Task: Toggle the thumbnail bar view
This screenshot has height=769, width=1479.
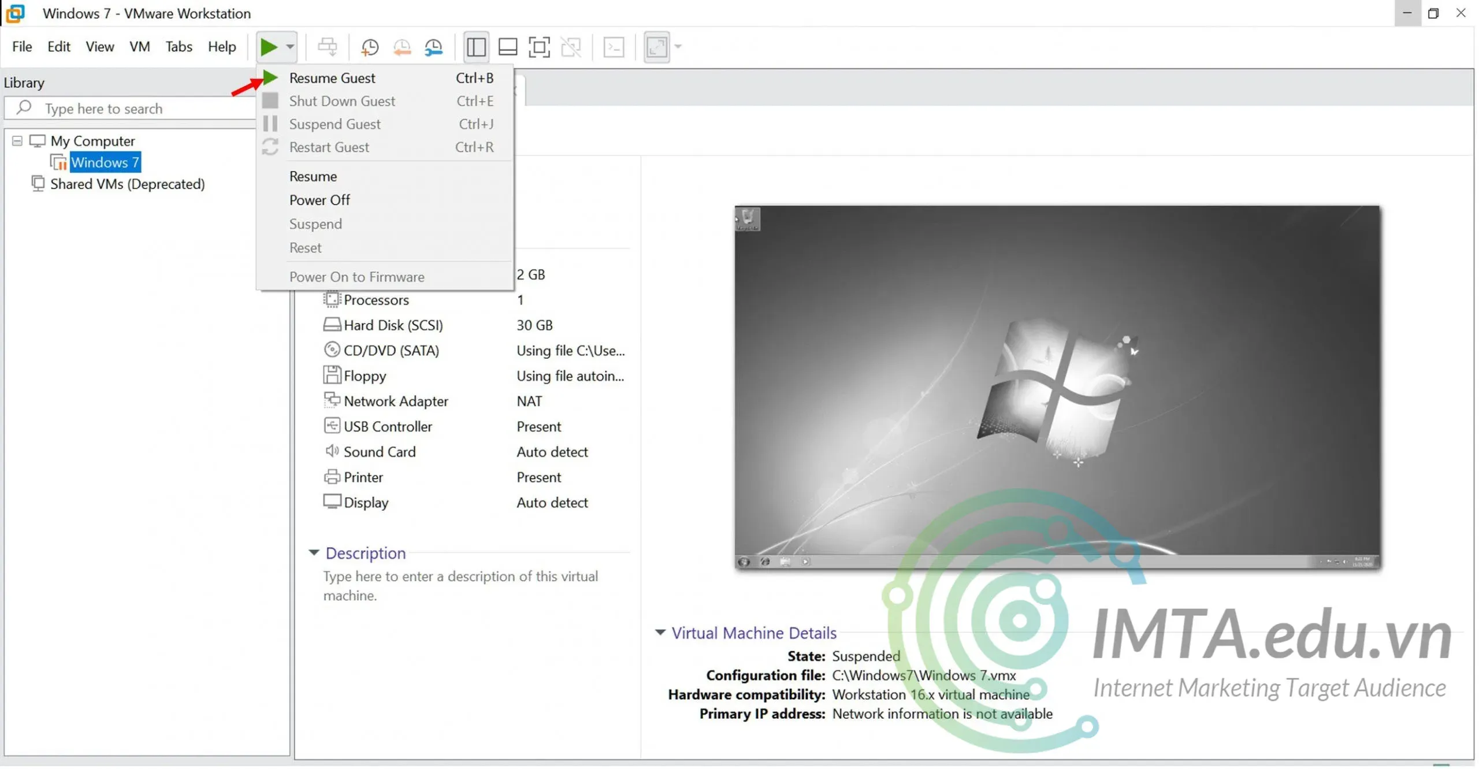Action: tap(508, 47)
